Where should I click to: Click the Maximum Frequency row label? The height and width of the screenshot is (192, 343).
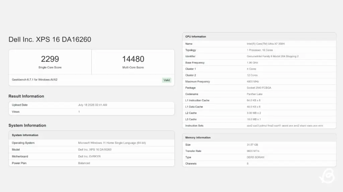tap(198, 82)
